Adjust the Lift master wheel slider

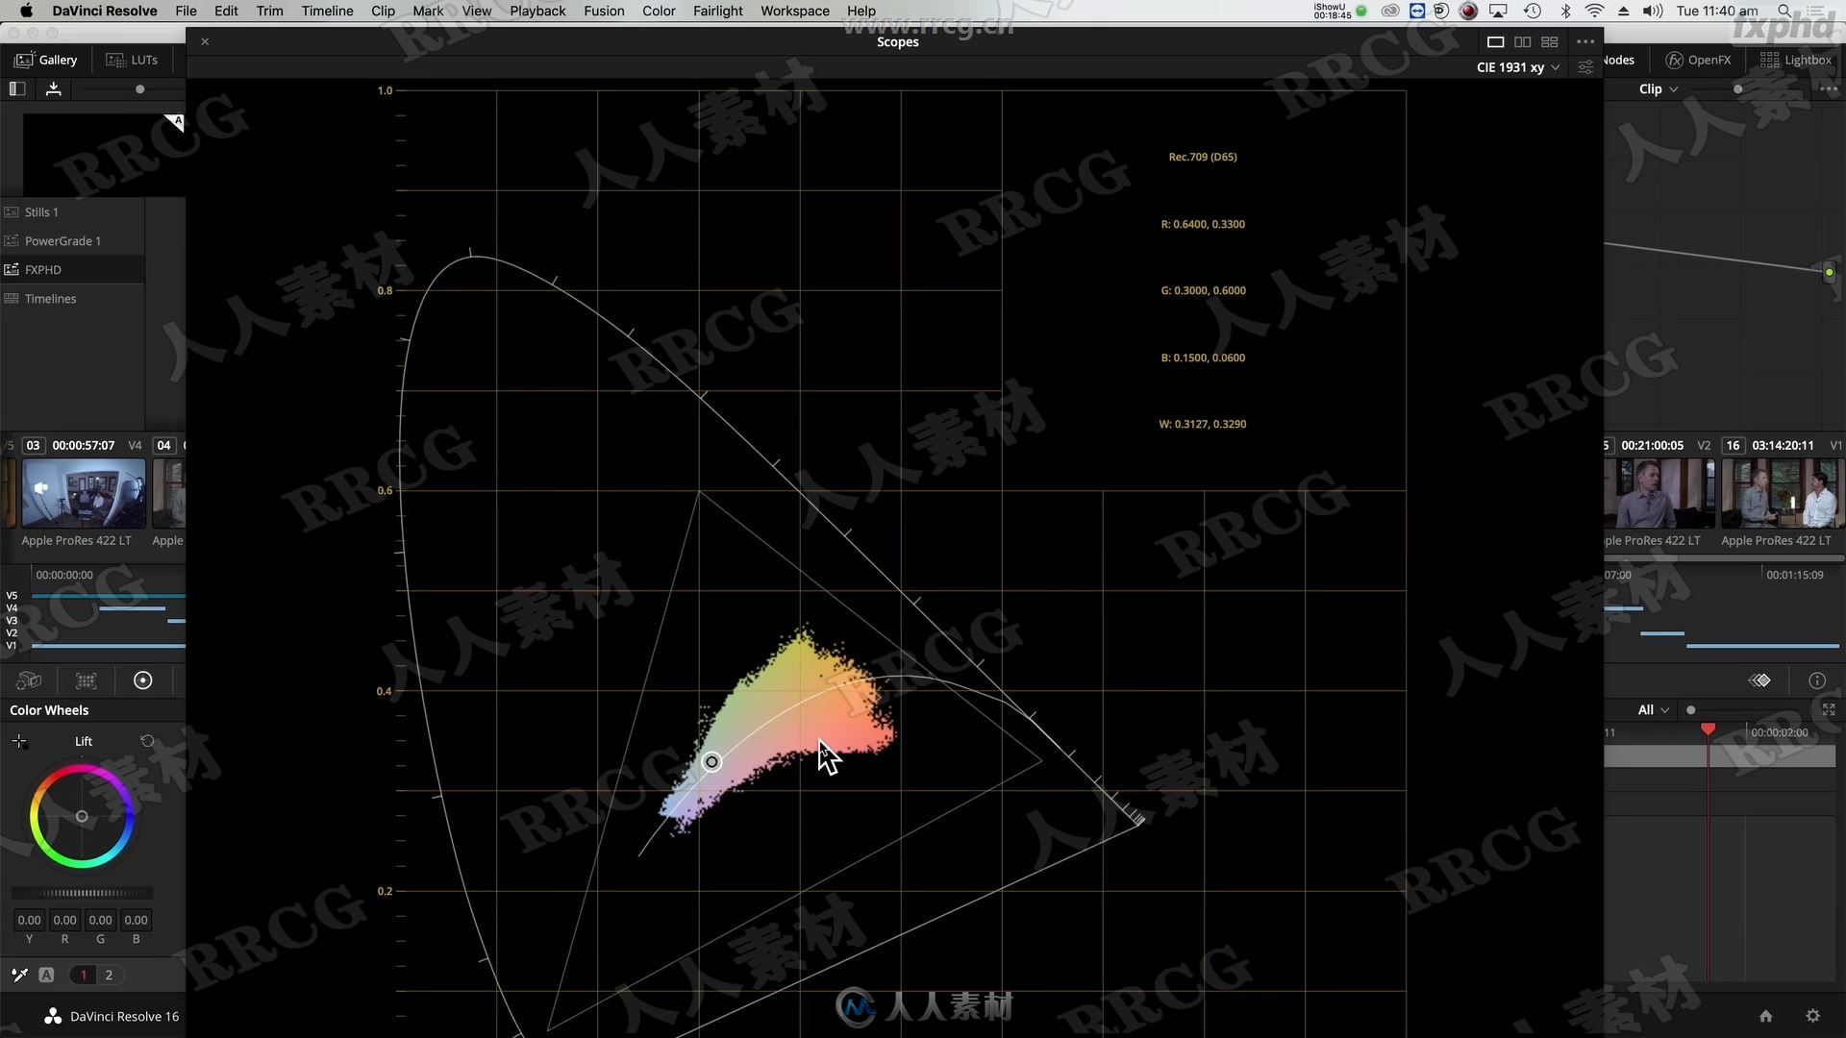82,893
